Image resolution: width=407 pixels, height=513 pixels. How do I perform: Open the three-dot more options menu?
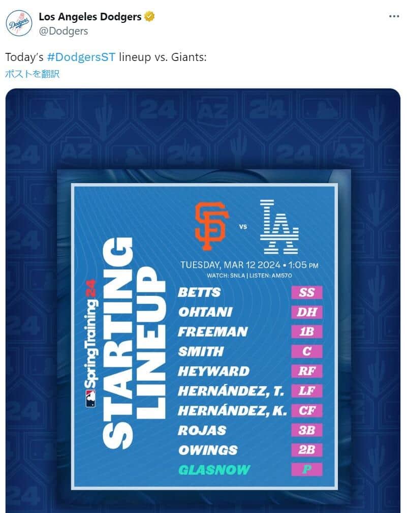[x=394, y=16]
